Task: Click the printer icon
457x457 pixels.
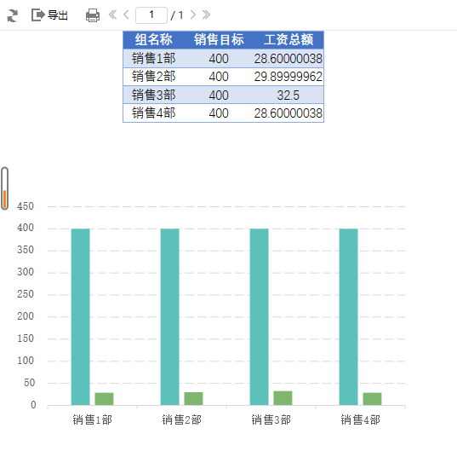Action: pyautogui.click(x=93, y=15)
